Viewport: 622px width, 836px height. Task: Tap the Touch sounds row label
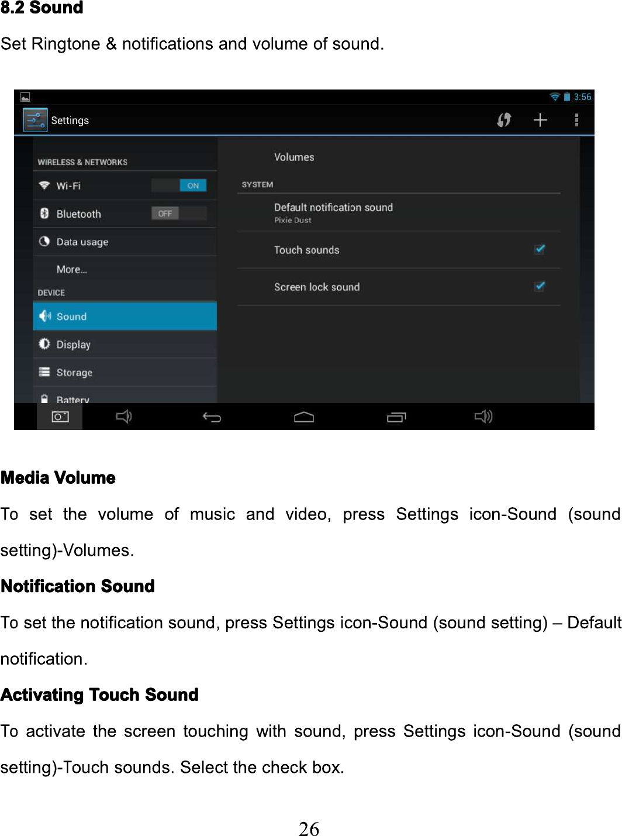point(307,250)
